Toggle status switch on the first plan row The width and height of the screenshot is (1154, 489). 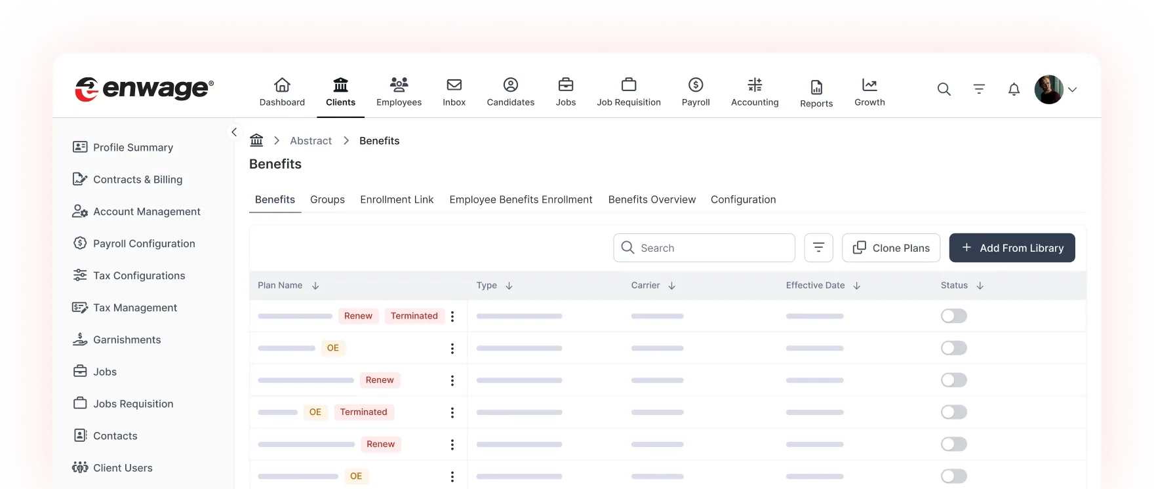pos(953,316)
